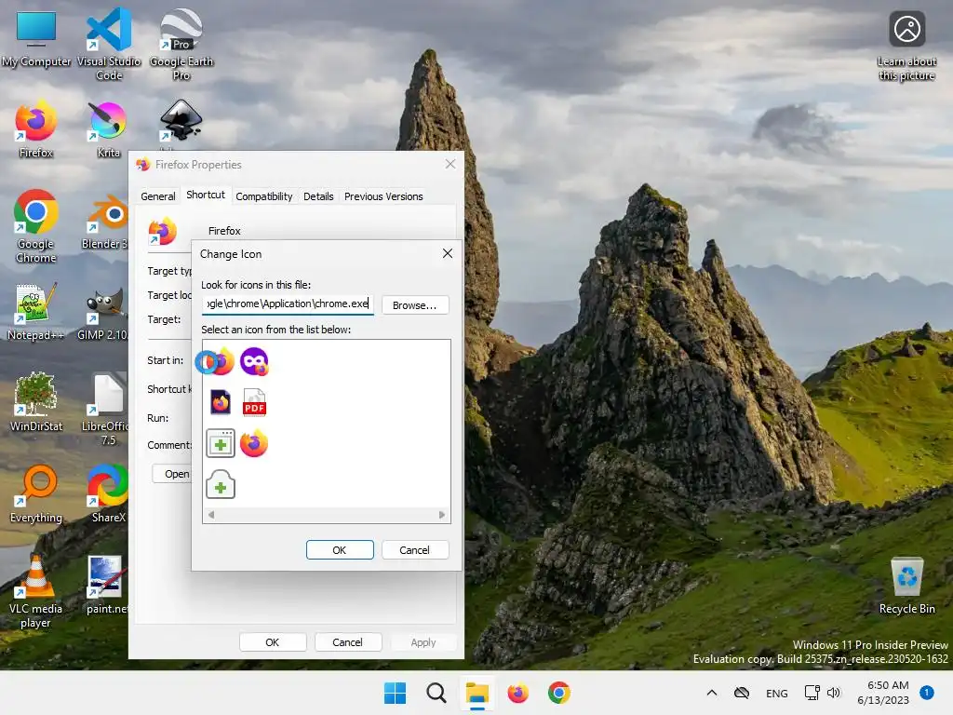953x715 pixels.
Task: Select the Blender desktop shortcut
Action: pyautogui.click(x=106, y=223)
